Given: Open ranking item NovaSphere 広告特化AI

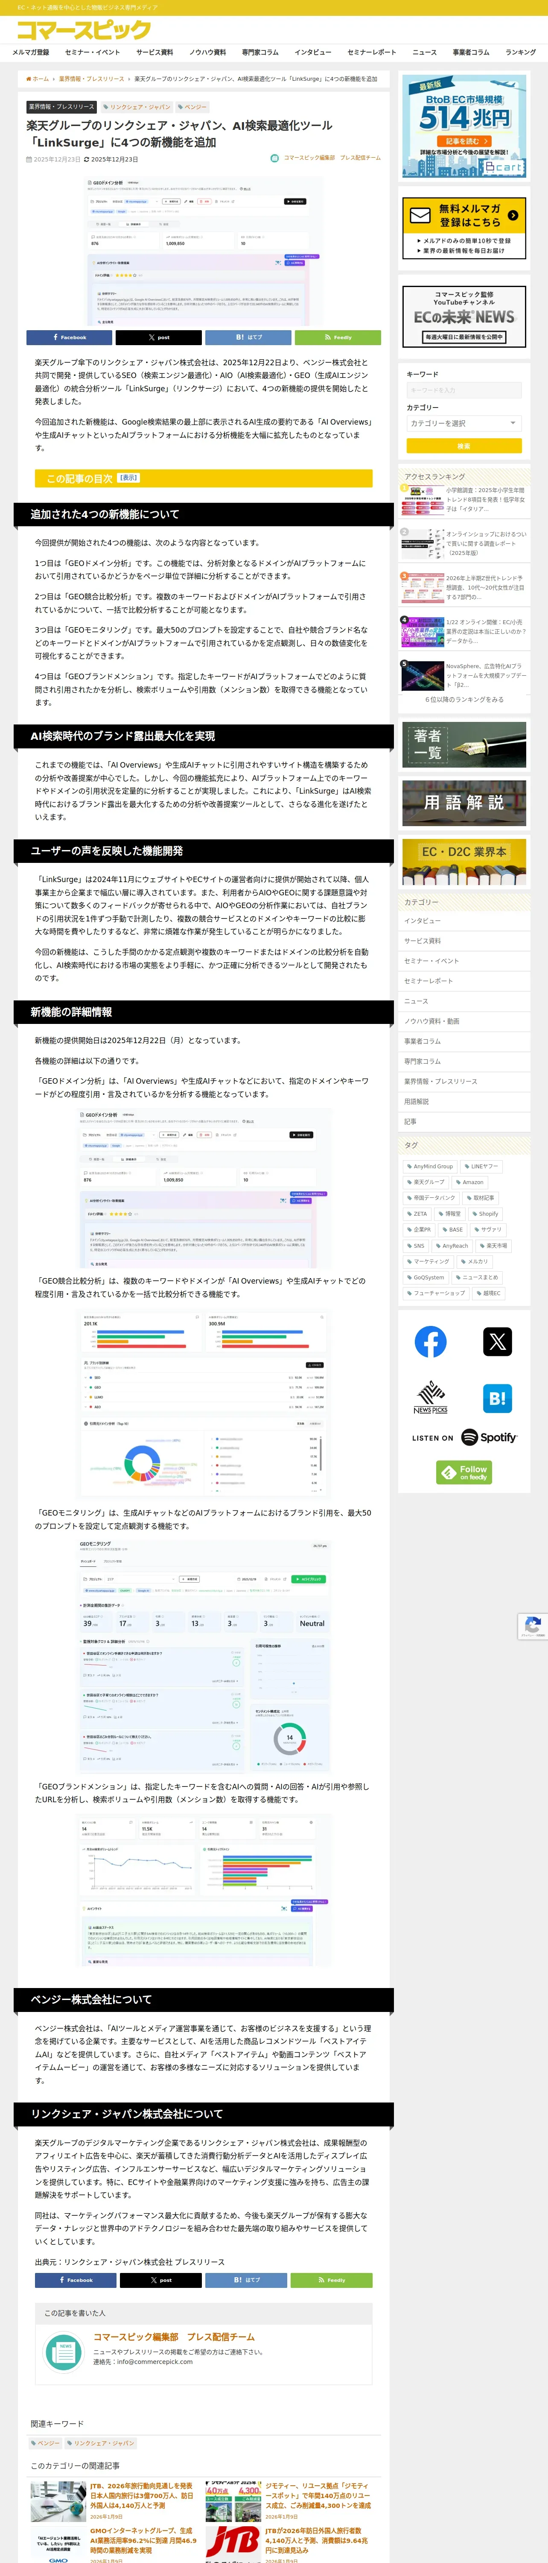Looking at the screenshot, I should point(463,676).
